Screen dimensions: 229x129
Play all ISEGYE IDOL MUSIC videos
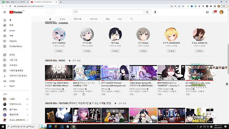[75, 60]
